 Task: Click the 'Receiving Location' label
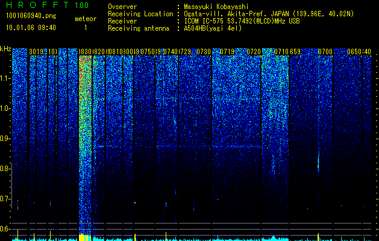tap(140, 14)
